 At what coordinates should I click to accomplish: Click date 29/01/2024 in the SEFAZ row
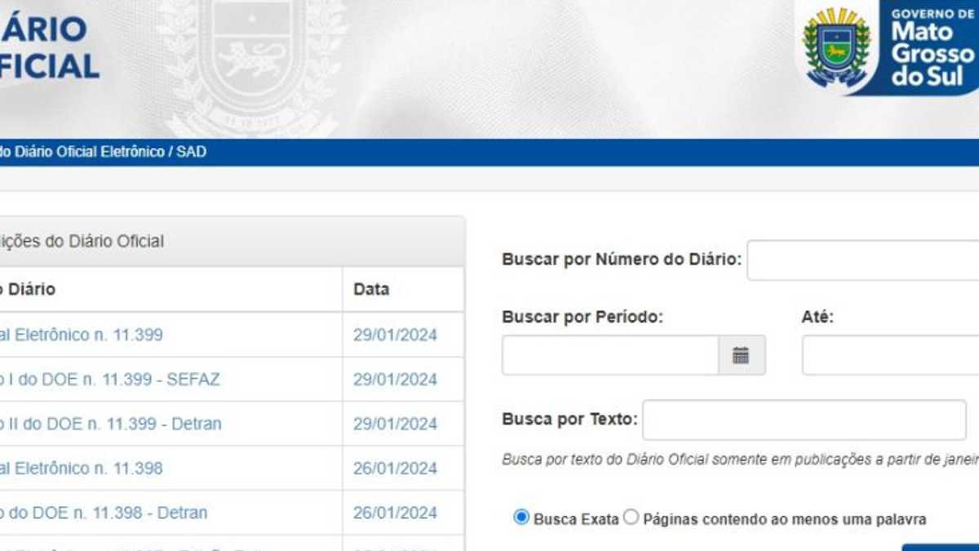[395, 380]
